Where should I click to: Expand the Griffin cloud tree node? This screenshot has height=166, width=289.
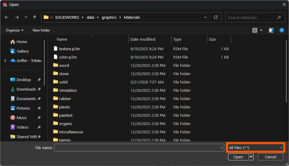5,61
